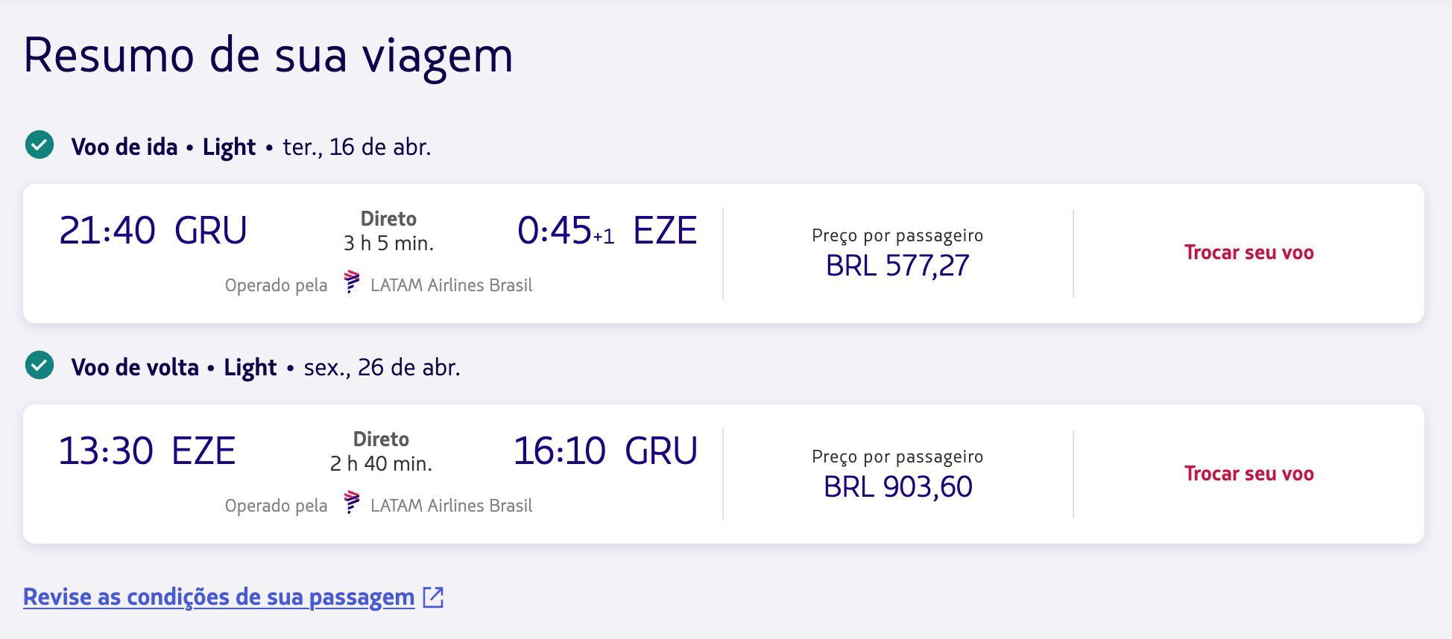This screenshot has width=1452, height=639.
Task: Open Revise as condições de sua passagem link
Action: [218, 597]
